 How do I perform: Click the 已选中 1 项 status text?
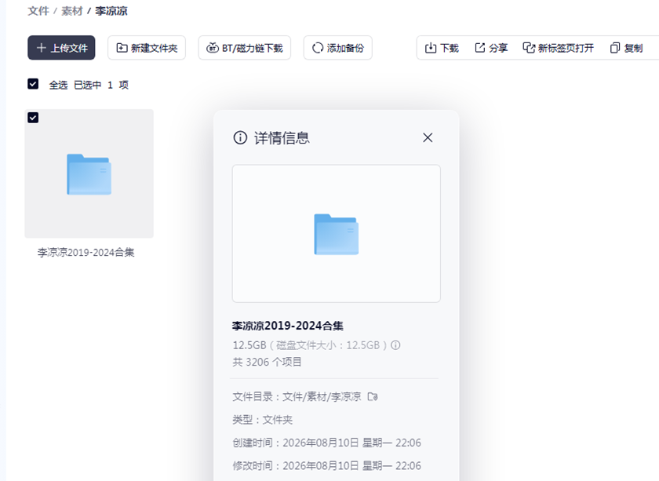click(101, 85)
